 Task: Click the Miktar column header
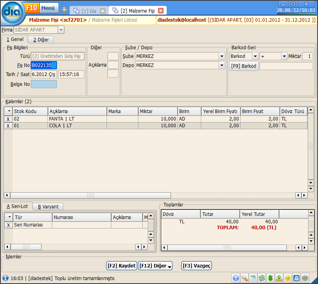click(x=158, y=111)
